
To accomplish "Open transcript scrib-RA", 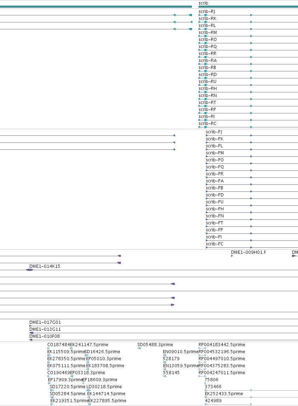I will (208, 60).
